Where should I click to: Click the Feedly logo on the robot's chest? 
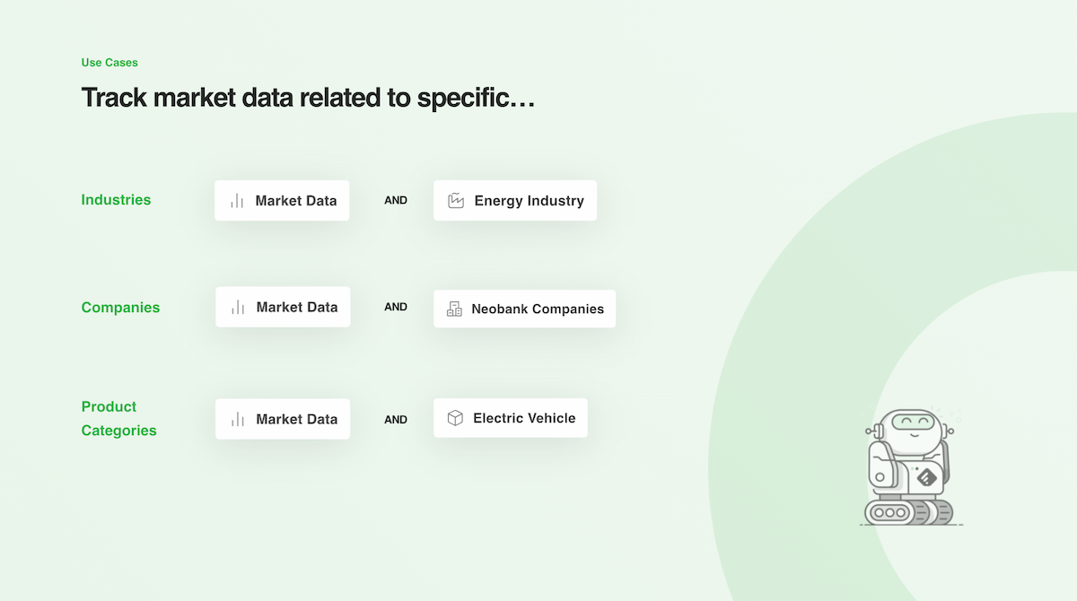click(925, 477)
